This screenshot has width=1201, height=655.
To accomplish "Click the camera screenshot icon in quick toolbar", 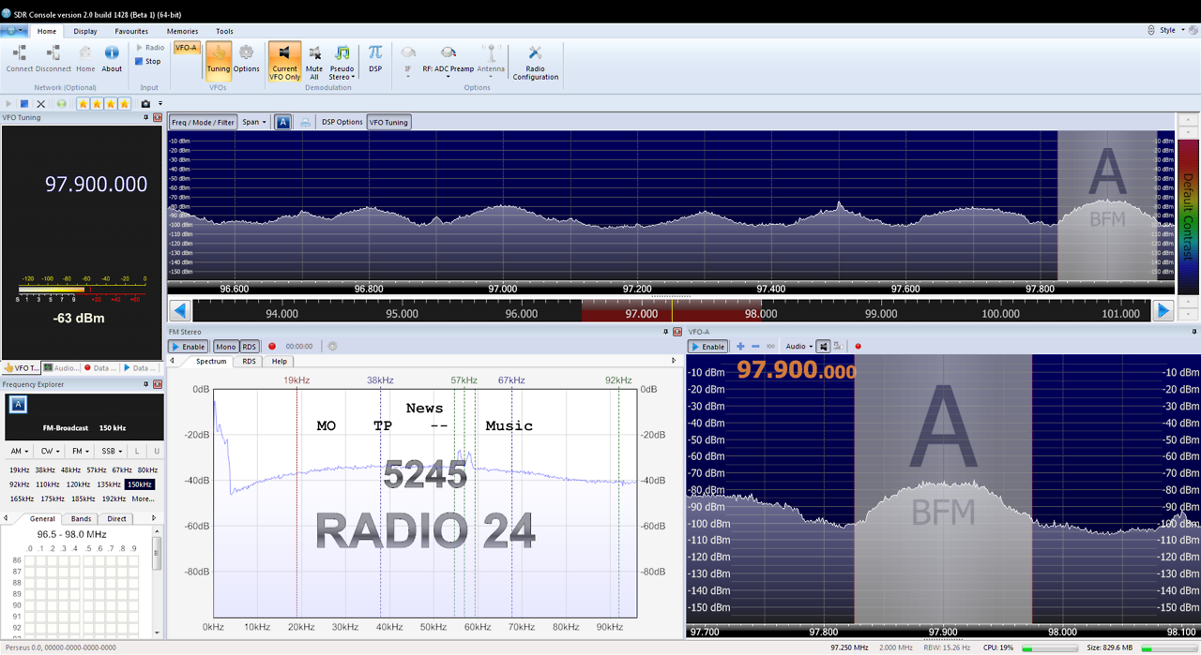I will (145, 104).
